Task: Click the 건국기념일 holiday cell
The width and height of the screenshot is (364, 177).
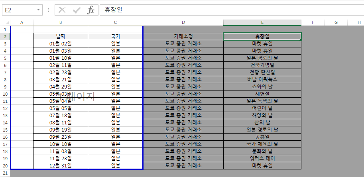Action: click(262, 65)
